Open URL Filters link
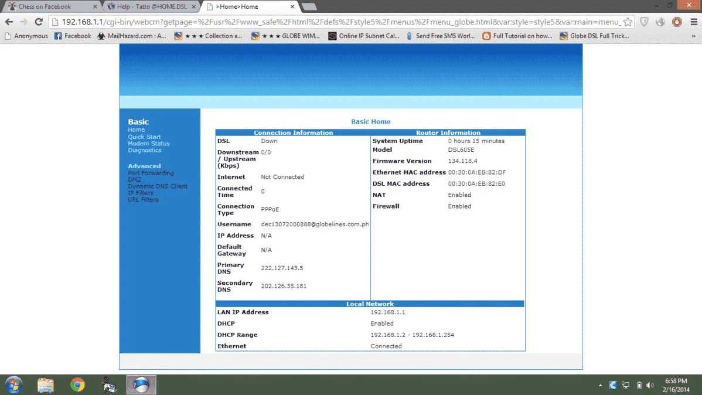Viewport: 702px width, 395px height. (143, 199)
